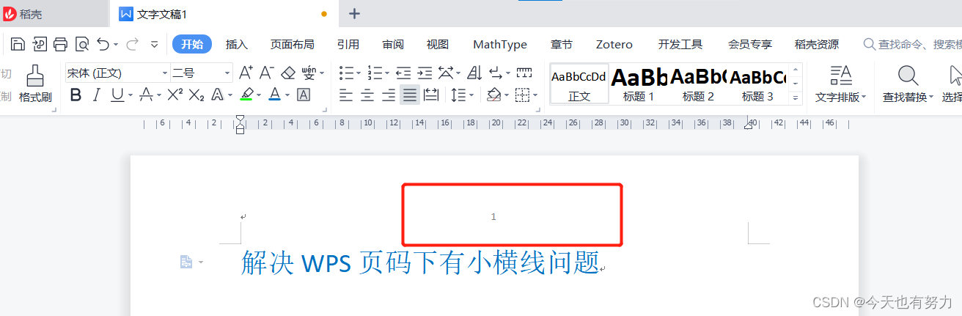Click the sort A-Z icon
Image resolution: width=962 pixels, height=316 pixels.
[x=474, y=73]
